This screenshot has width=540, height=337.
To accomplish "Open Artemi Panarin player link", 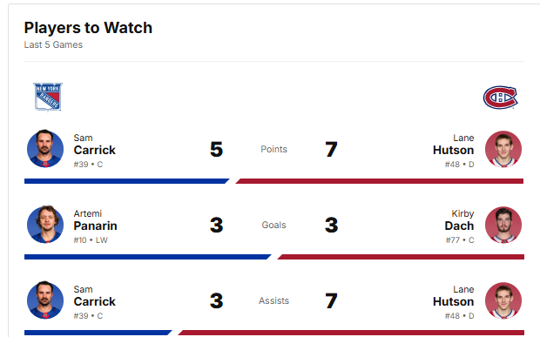I will click(x=95, y=220).
